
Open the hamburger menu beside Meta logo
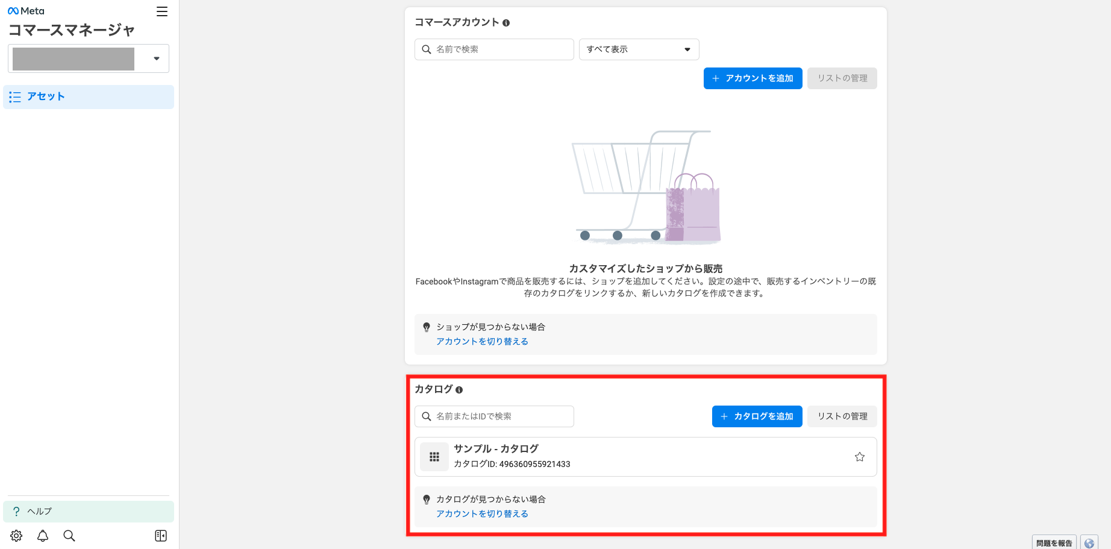coord(162,11)
